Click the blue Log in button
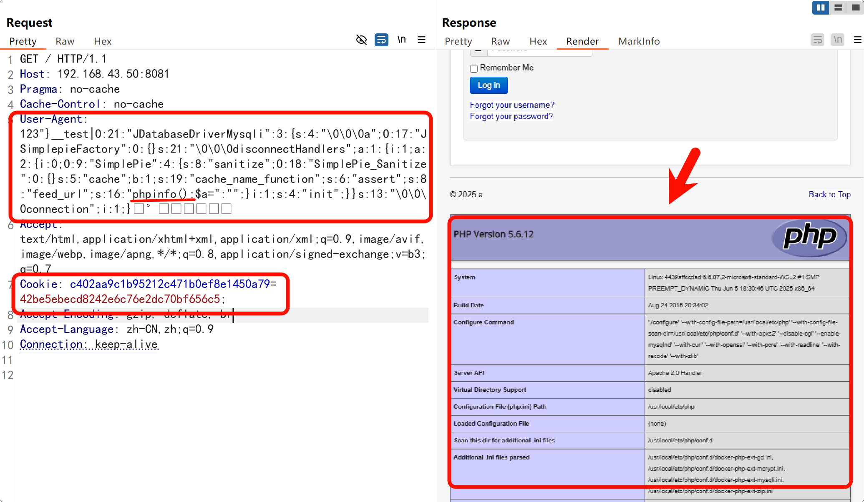The width and height of the screenshot is (864, 502). click(489, 85)
